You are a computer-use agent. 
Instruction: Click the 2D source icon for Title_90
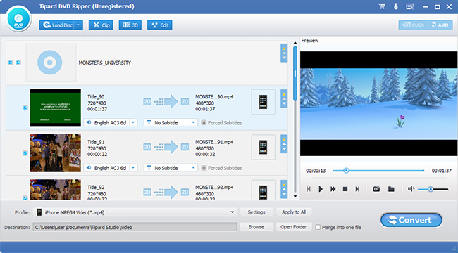pos(147,101)
